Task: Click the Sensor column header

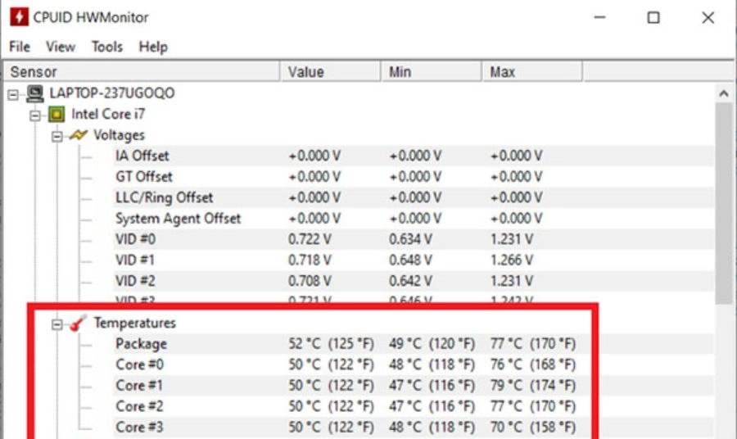Action: [x=142, y=72]
